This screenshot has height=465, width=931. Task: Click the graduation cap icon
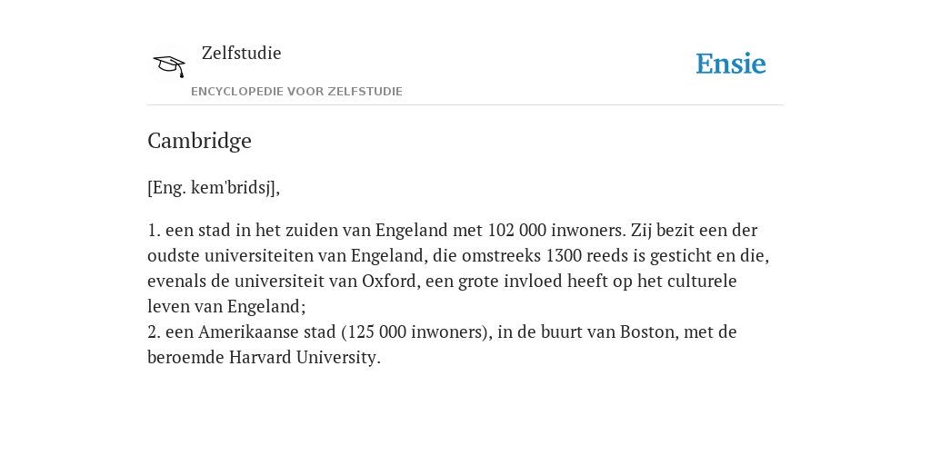pos(169,64)
